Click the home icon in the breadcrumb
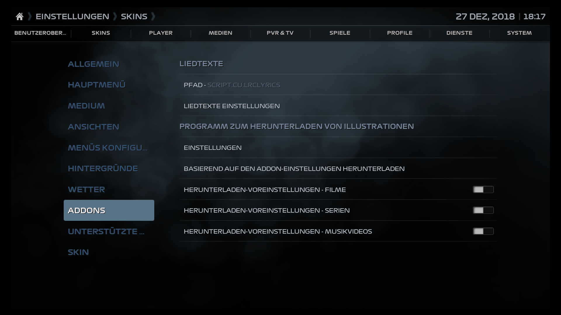This screenshot has height=315, width=561. tap(20, 16)
